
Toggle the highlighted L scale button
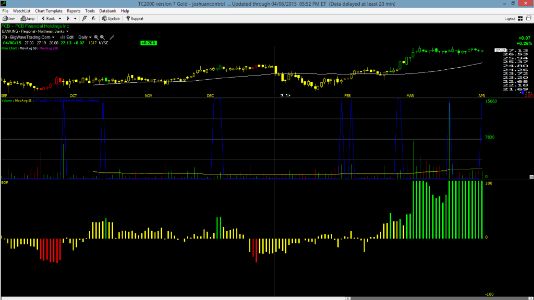click(523, 93)
